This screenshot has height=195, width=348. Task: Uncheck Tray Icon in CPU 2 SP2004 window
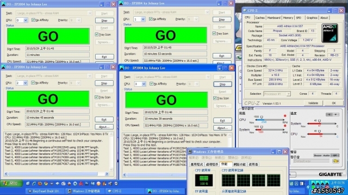pyautogui.click(x=96, y=97)
